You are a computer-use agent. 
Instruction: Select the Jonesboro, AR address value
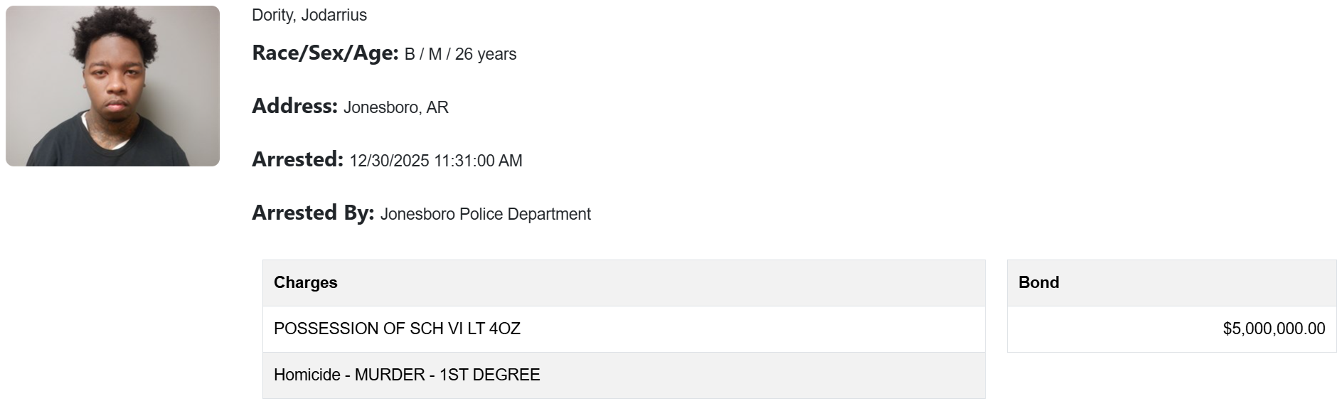point(396,108)
